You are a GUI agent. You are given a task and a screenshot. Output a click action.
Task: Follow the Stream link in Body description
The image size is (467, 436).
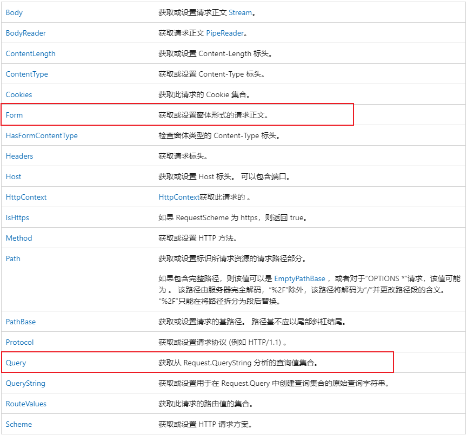[240, 13]
